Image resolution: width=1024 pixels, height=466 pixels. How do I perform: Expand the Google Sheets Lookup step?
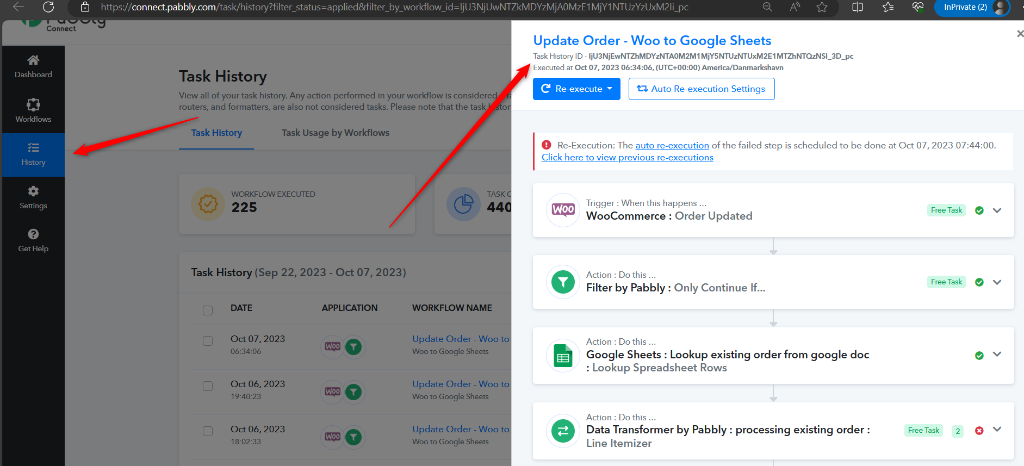997,354
